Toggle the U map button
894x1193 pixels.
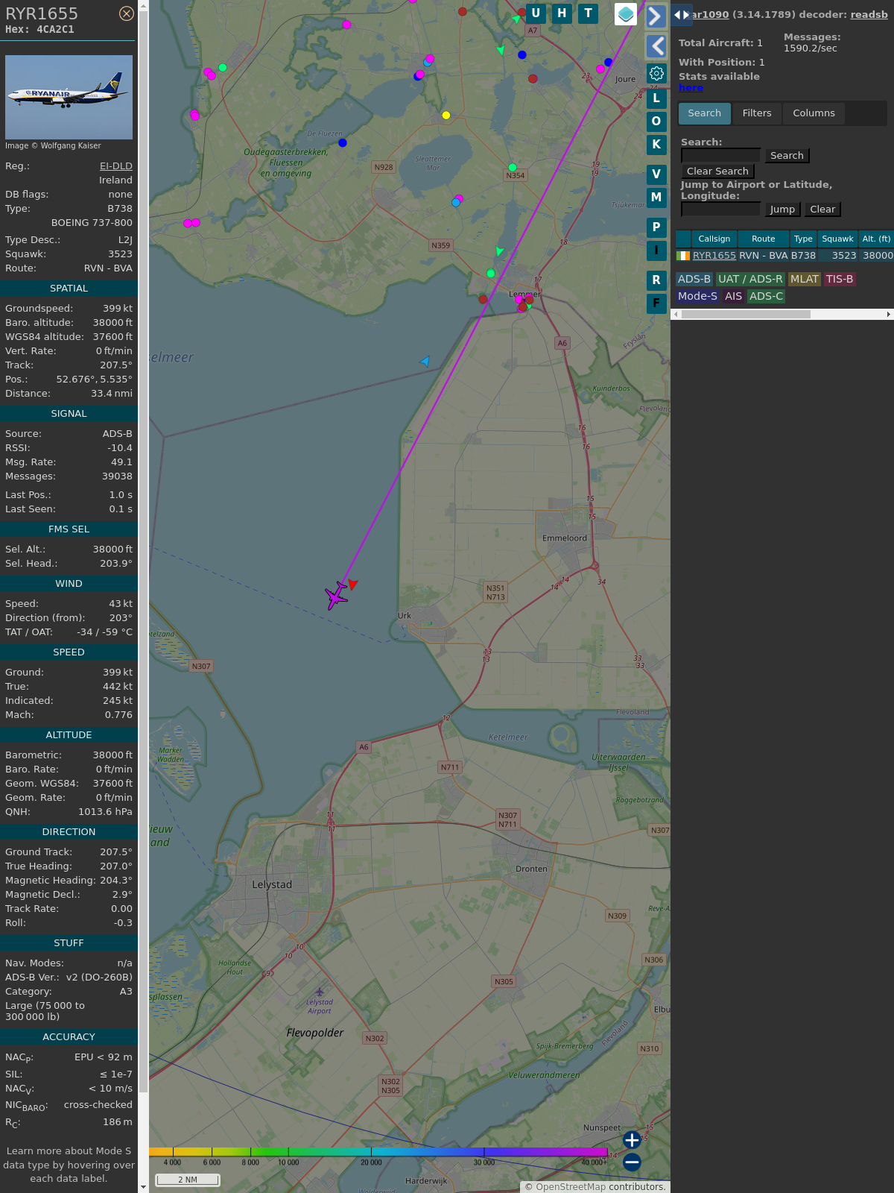point(536,13)
